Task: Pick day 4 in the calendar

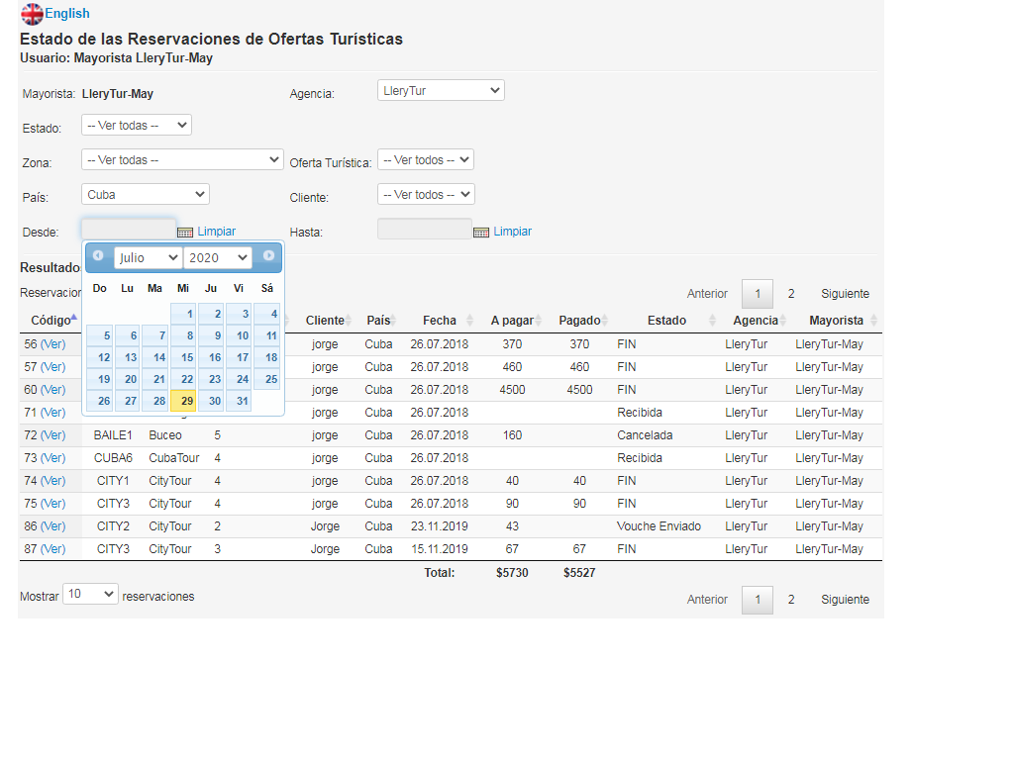Action: tap(267, 314)
